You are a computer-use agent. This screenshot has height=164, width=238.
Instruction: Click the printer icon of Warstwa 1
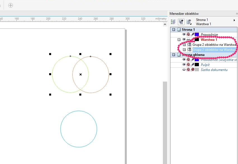(188, 40)
